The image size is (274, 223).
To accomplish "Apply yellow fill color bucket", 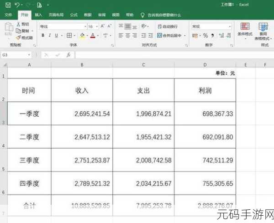I will pos(82,36).
